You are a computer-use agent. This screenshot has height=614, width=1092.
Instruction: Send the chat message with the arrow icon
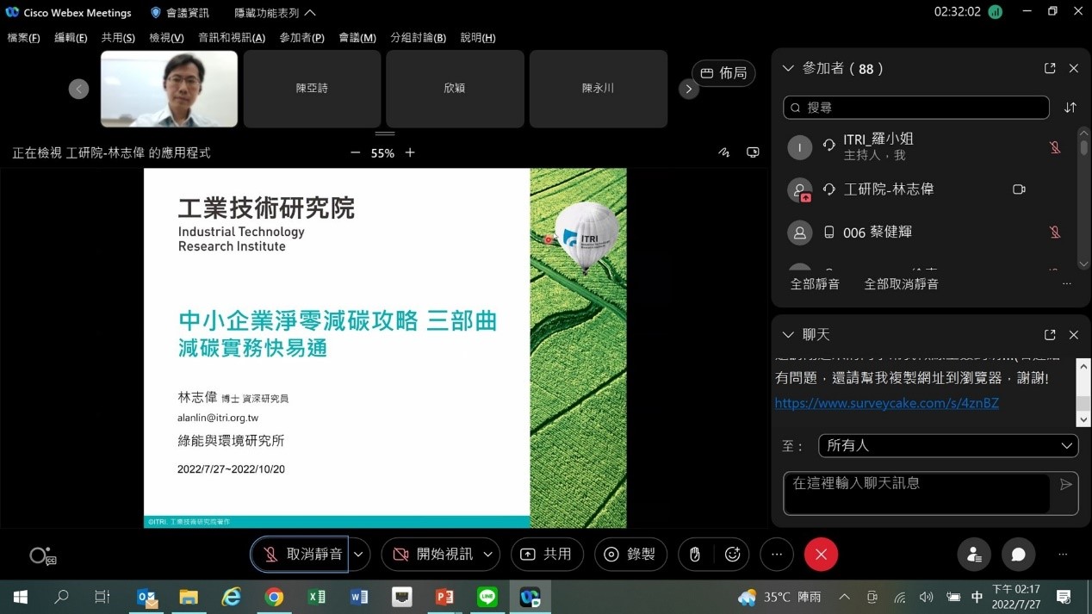[1065, 485]
